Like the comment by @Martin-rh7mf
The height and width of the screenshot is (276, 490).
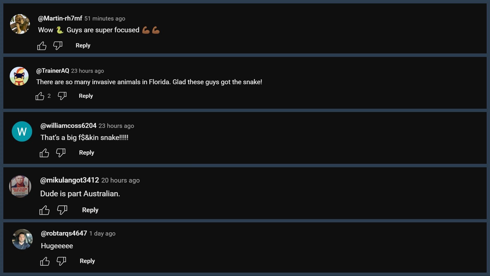(42, 46)
